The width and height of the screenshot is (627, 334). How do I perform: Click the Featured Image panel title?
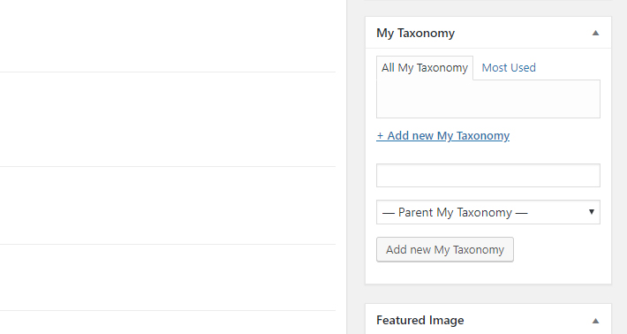tap(420, 321)
